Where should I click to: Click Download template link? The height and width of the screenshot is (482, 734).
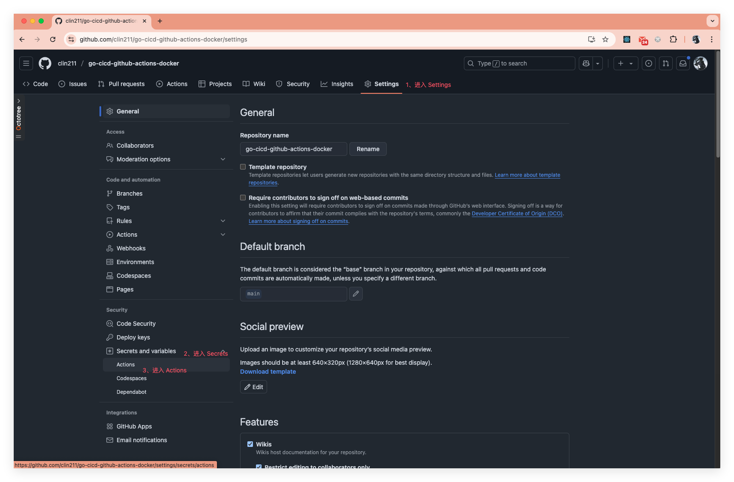[x=268, y=372]
